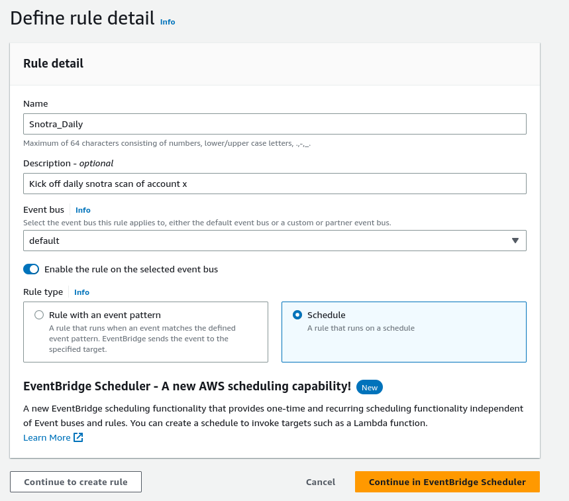Click Continue in EventBridge Scheduler button

[x=447, y=482]
